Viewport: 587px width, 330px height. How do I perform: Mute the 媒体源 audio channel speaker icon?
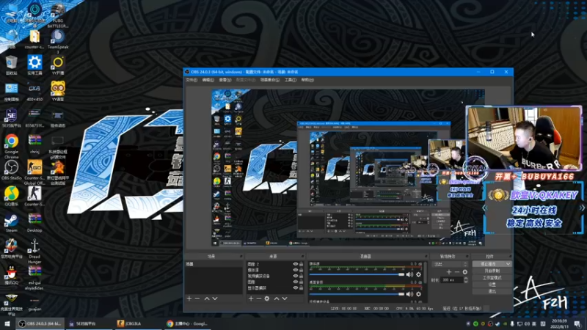point(410,274)
